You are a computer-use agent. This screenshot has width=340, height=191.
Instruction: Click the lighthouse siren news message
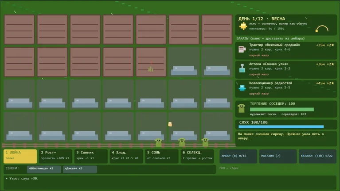tap(281, 136)
